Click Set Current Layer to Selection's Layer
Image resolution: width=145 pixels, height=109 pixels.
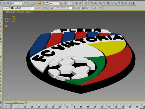[47, 8]
